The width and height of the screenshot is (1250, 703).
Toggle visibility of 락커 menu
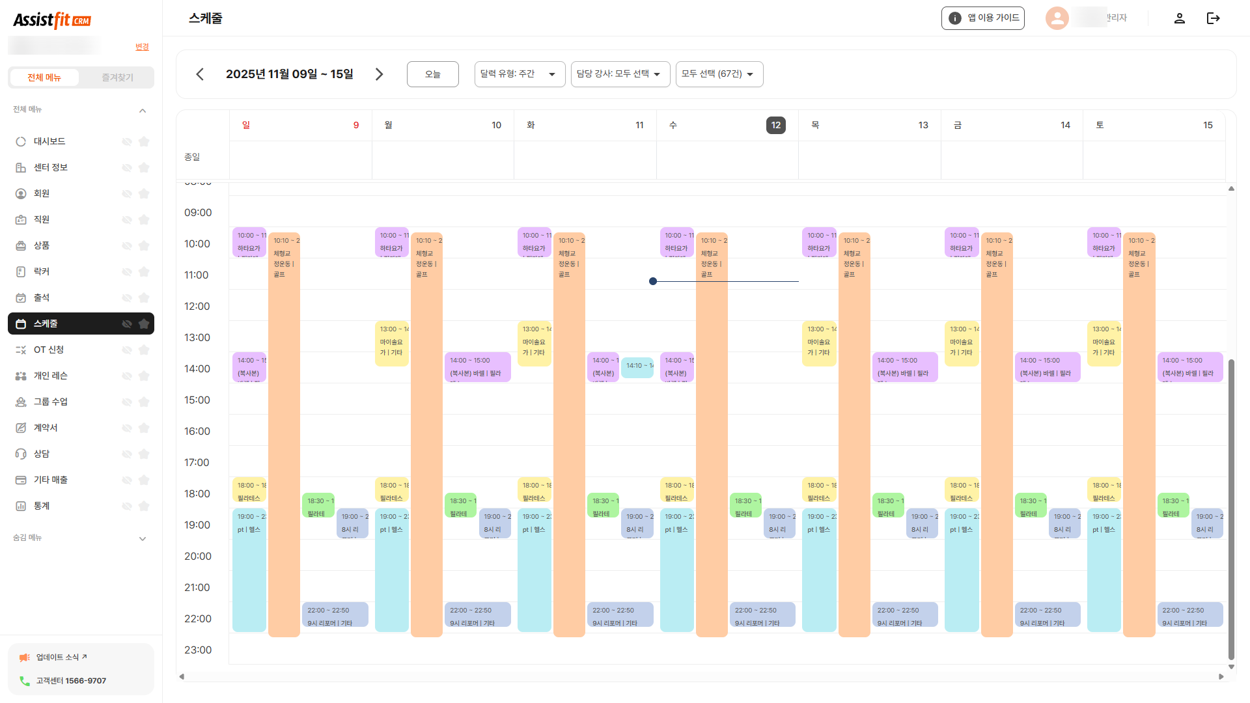(127, 271)
